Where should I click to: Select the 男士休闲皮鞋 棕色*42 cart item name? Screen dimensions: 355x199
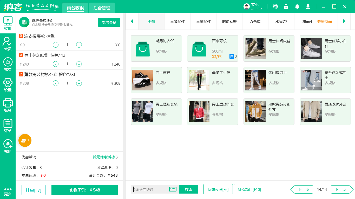pyautogui.click(x=45, y=55)
